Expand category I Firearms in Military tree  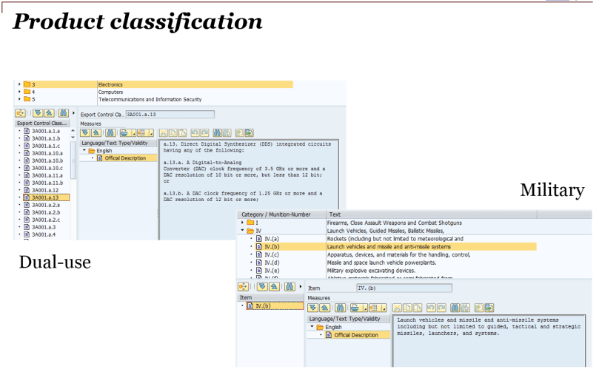(x=242, y=222)
